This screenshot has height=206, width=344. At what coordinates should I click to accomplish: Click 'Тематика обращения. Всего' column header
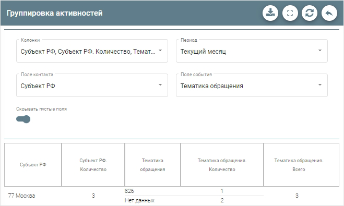(x=301, y=165)
